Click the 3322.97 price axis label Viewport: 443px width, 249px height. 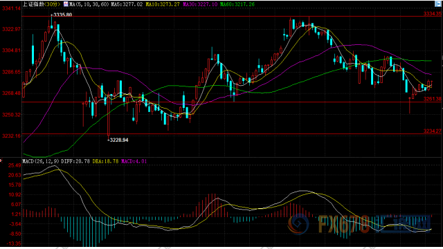11,29
